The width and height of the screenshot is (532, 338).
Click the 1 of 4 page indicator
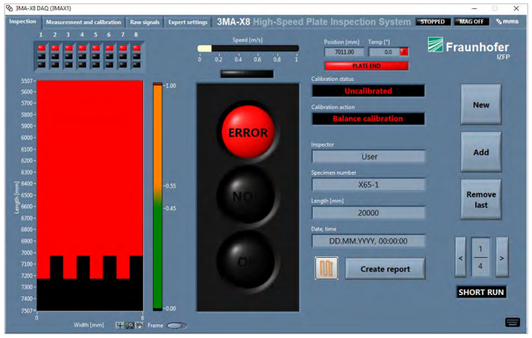pos(480,257)
